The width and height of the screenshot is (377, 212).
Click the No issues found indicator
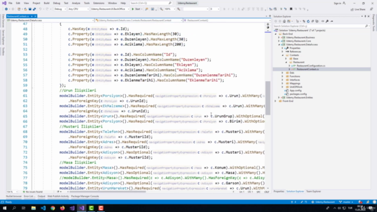click(x=33, y=192)
